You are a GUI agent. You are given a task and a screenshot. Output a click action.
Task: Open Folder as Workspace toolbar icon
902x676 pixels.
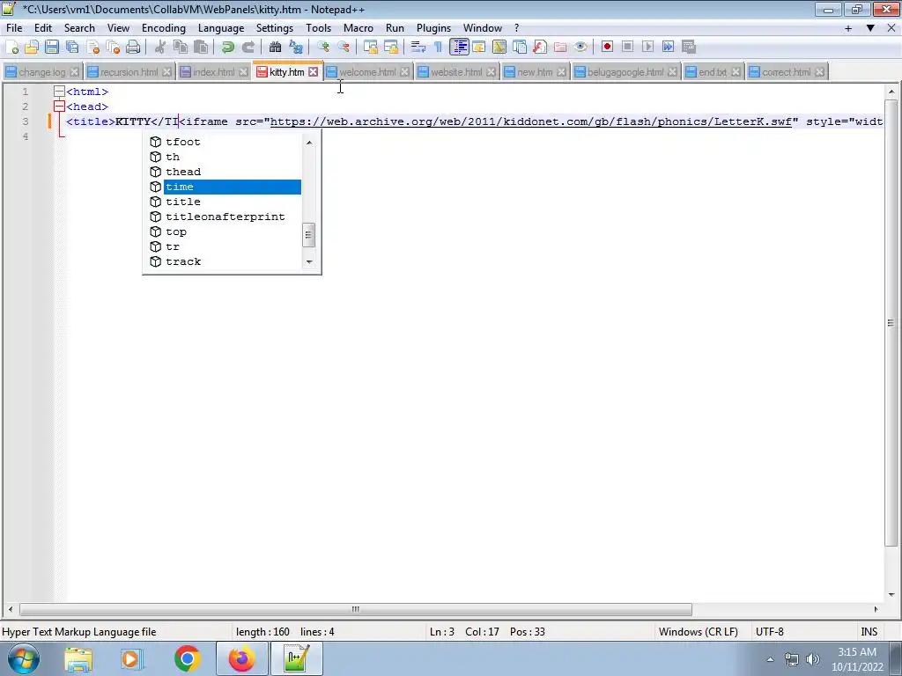[559, 48]
